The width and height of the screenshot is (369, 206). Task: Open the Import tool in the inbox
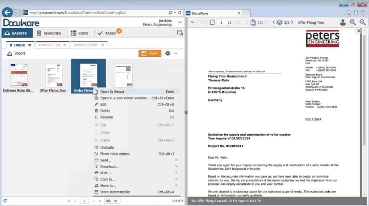16,53
